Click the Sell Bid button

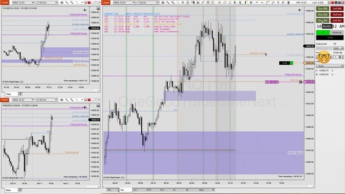pos(337,20)
